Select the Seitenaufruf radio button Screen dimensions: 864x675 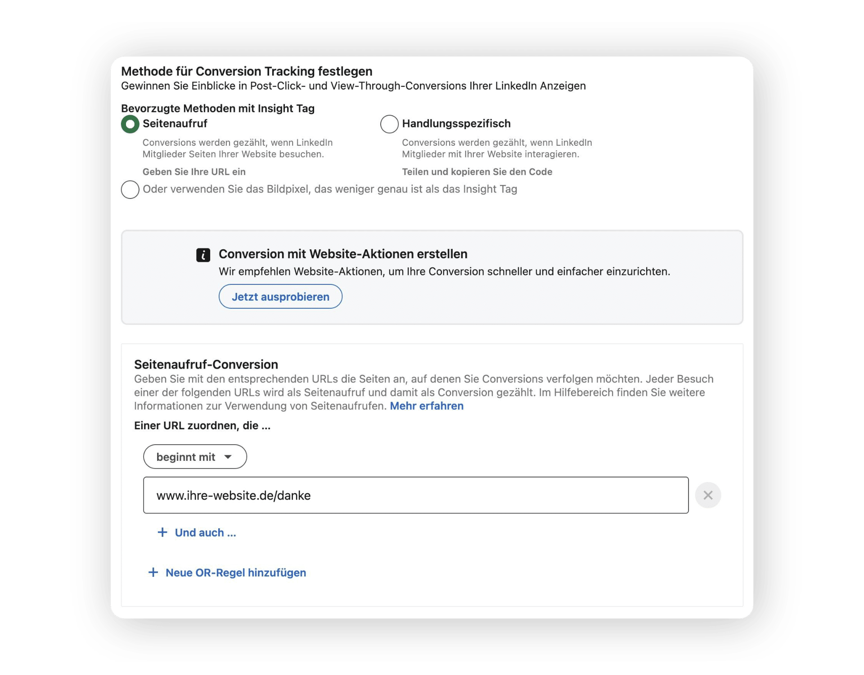coord(130,124)
